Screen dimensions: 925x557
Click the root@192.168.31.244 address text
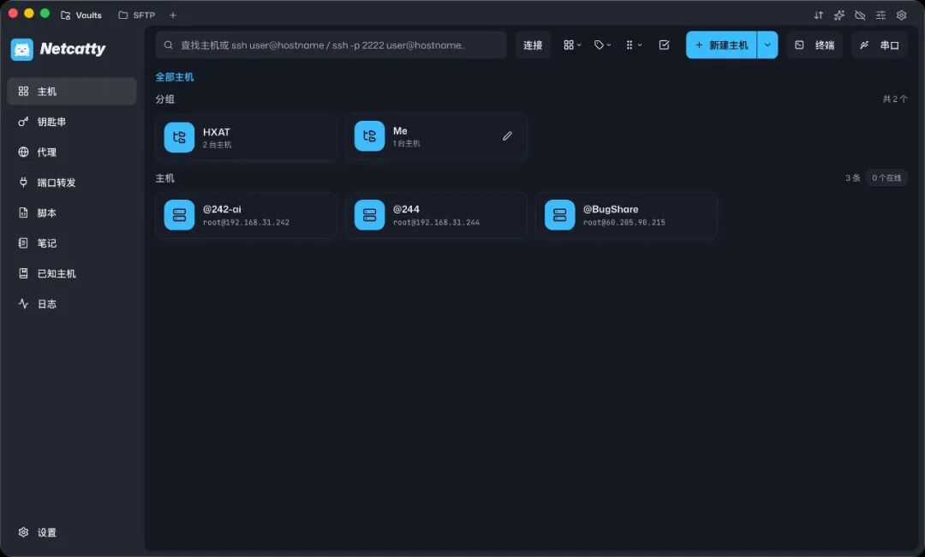(437, 223)
